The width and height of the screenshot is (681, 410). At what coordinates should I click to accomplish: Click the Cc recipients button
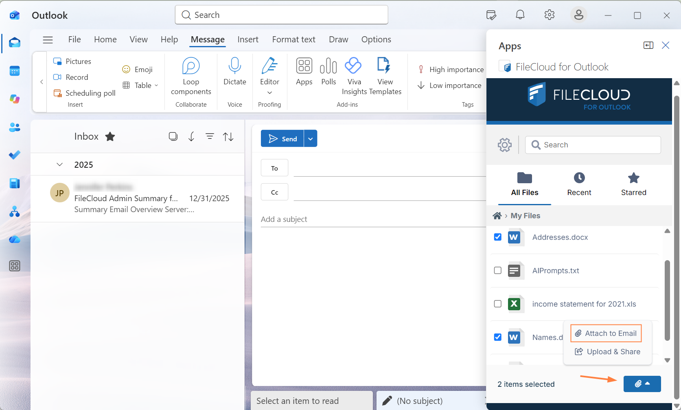[x=274, y=192]
